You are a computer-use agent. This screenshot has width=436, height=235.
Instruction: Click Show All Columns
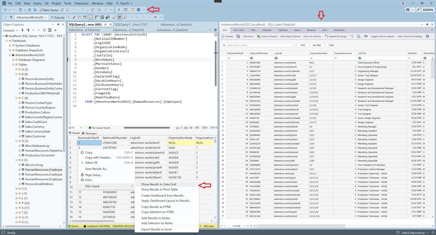coord(312,36)
